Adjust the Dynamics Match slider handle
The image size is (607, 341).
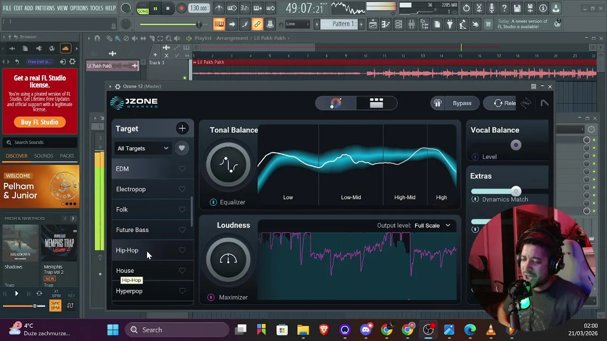click(x=516, y=191)
